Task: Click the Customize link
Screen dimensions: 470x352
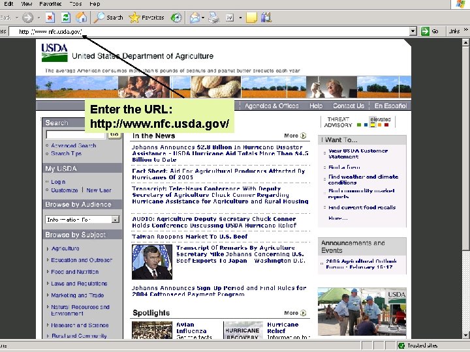Action: click(65, 190)
